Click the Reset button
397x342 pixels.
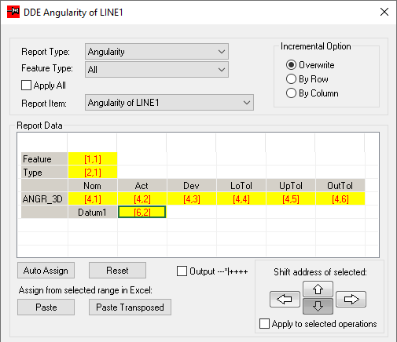pyautogui.click(x=117, y=271)
